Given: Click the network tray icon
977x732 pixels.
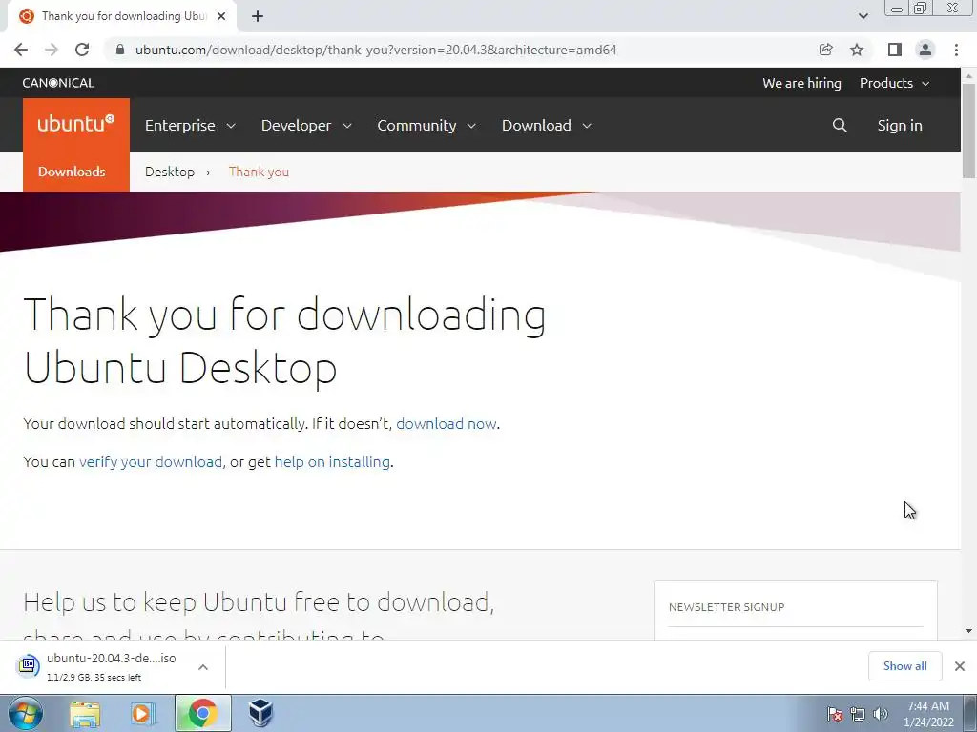Looking at the screenshot, I should [858, 714].
